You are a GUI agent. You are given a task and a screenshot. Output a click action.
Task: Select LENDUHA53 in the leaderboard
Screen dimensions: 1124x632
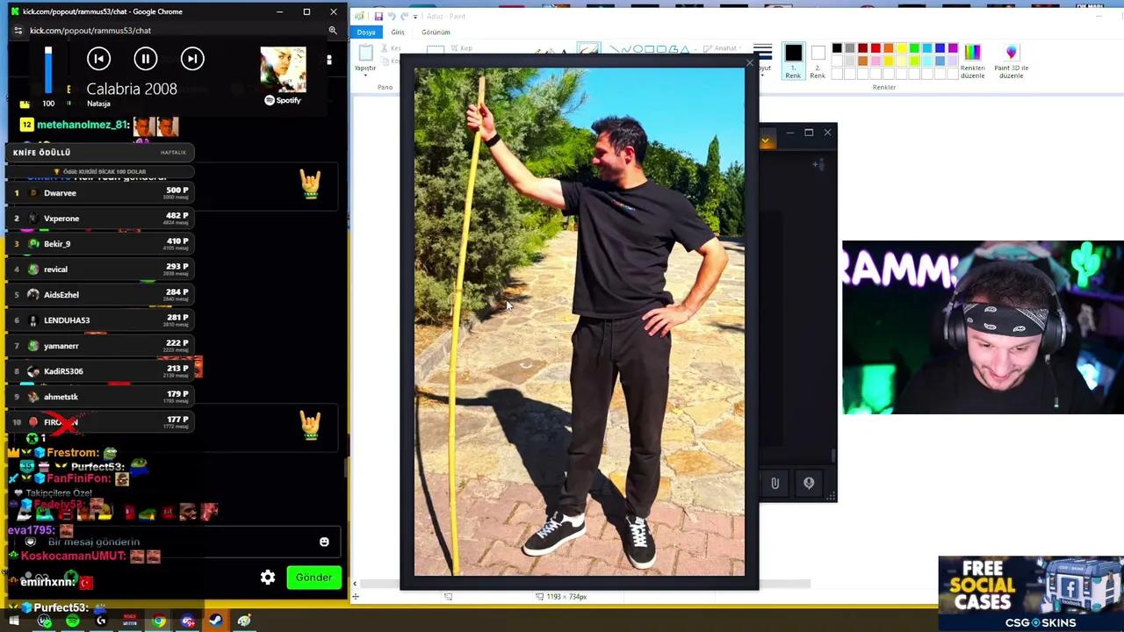[99, 320]
